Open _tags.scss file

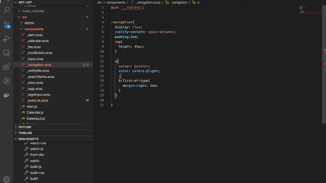coord(35,88)
